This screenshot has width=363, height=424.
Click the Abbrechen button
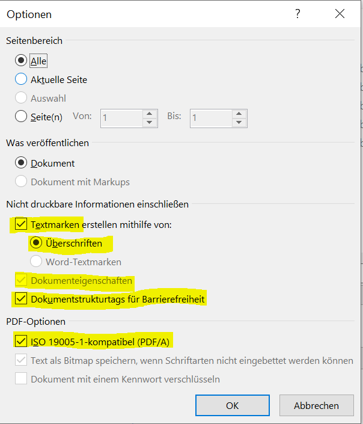(317, 405)
